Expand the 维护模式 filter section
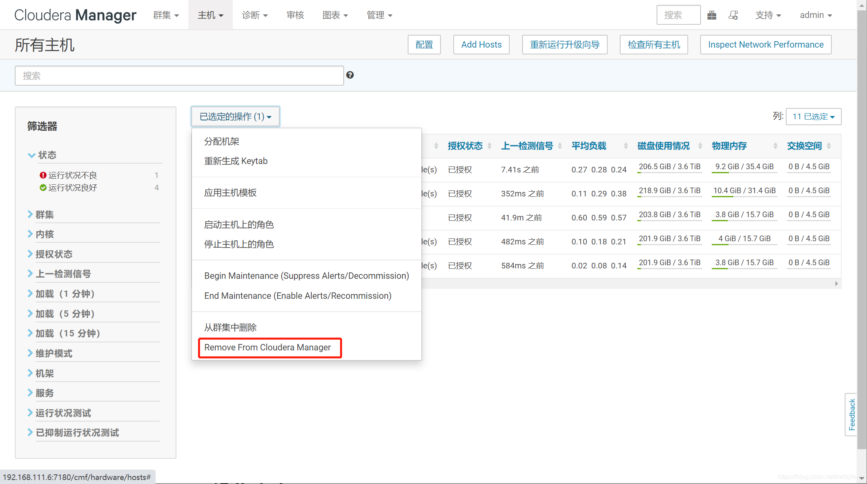This screenshot has height=484, width=867. click(54, 353)
